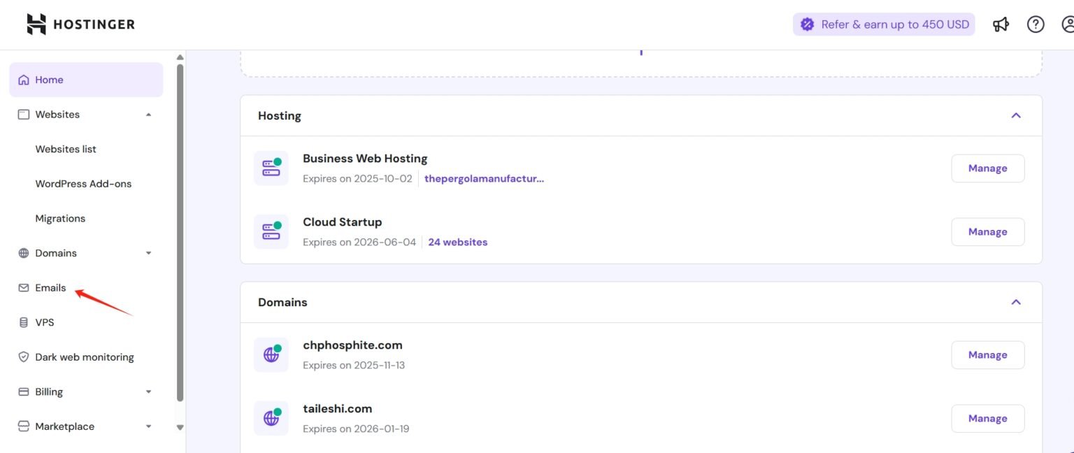The width and height of the screenshot is (1074, 453).
Task: Click the taileshi.com globe icon
Action: pyautogui.click(x=271, y=419)
